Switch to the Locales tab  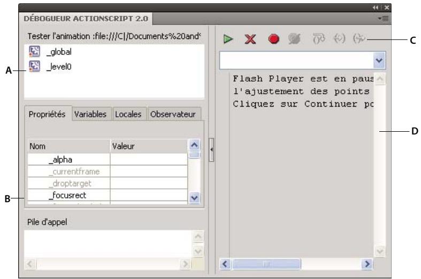pos(128,114)
